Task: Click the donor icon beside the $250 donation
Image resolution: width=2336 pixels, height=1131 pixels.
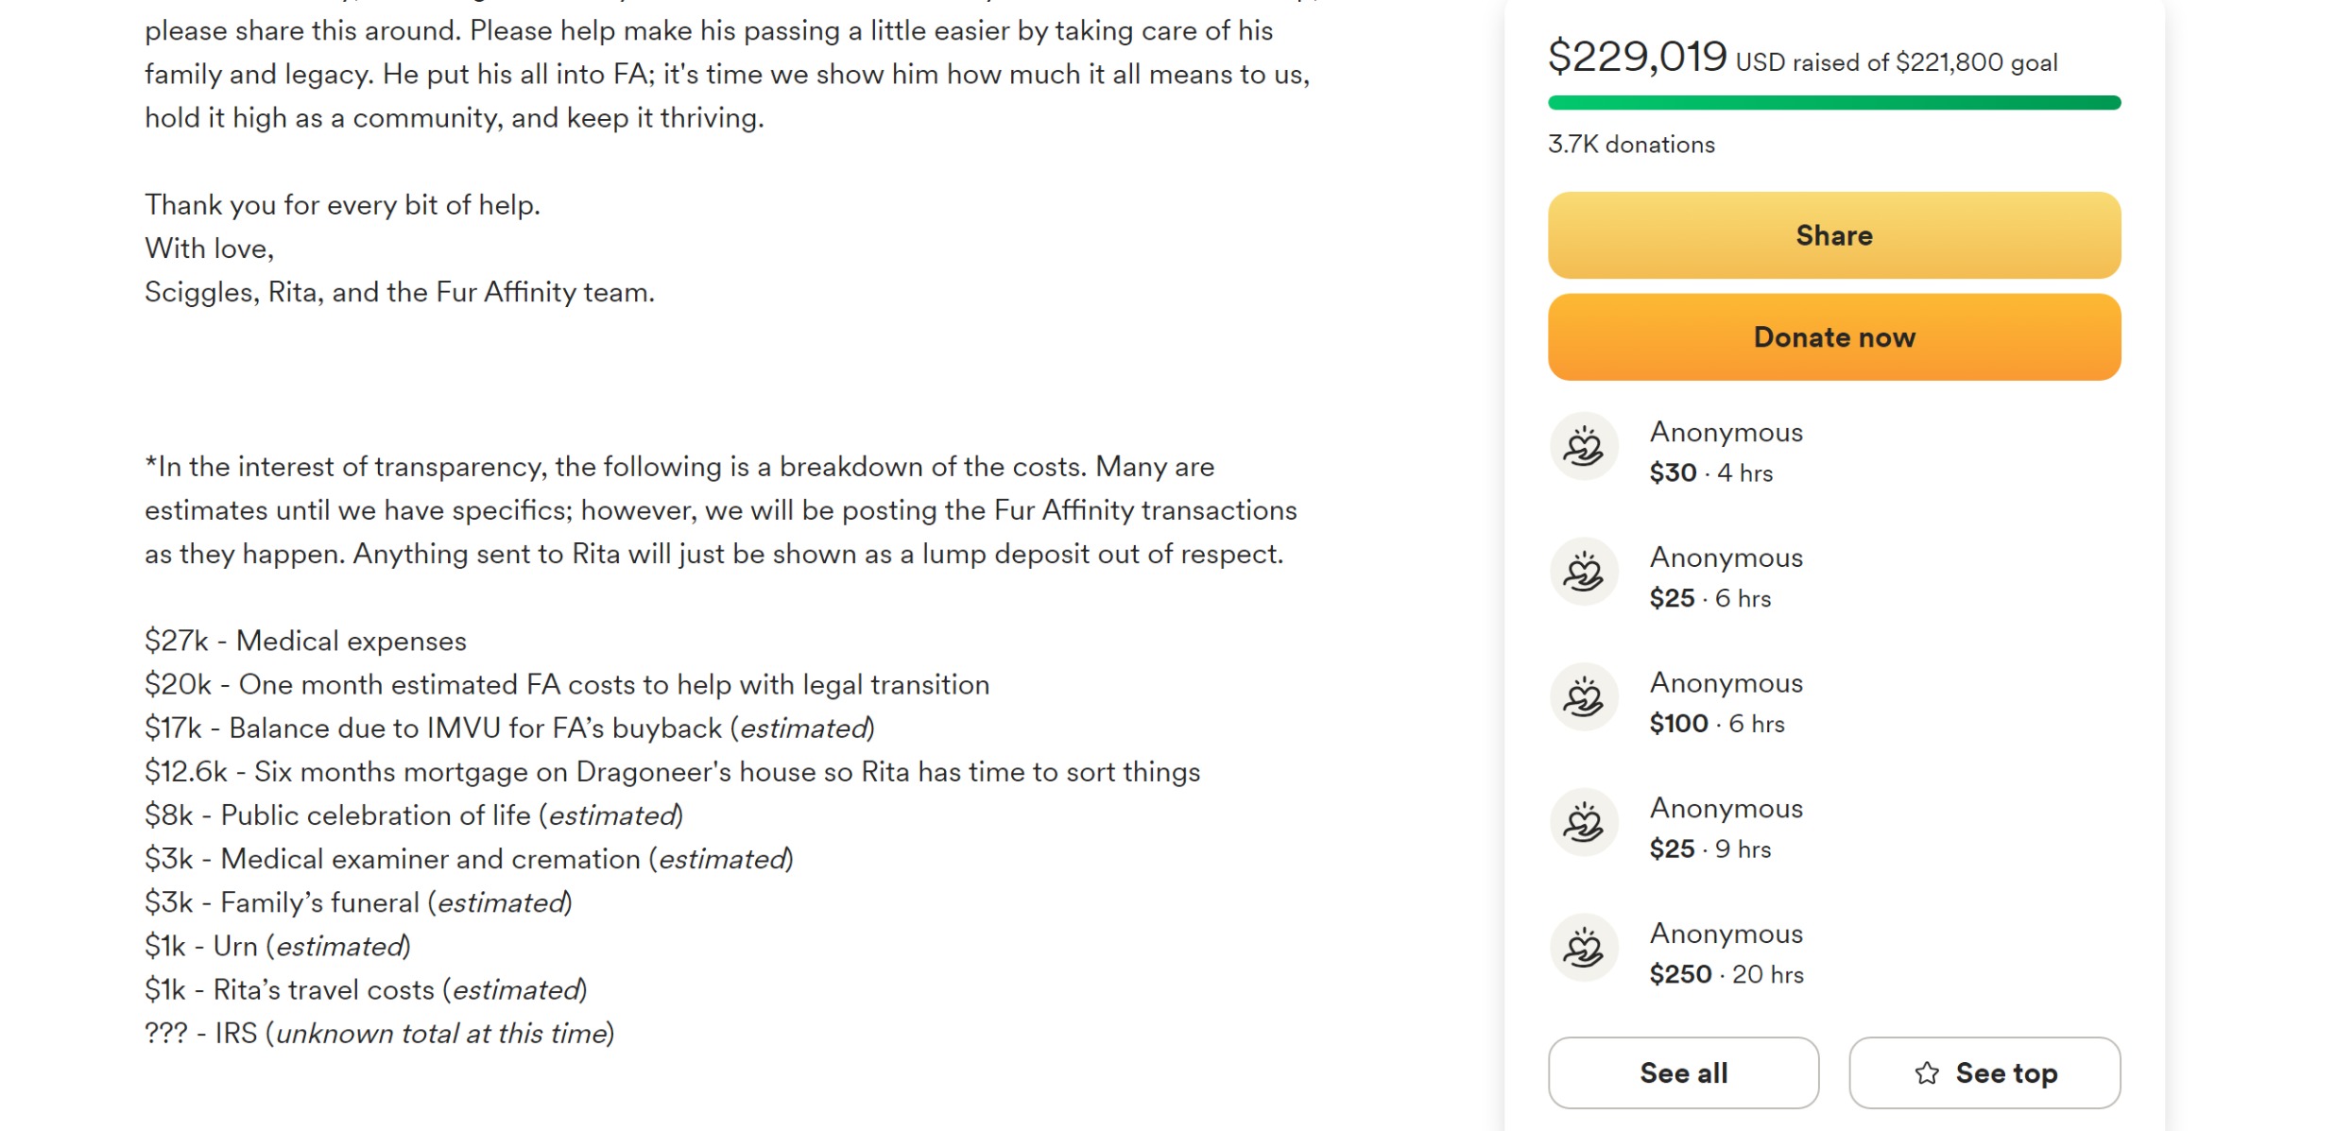Action: [x=1584, y=948]
